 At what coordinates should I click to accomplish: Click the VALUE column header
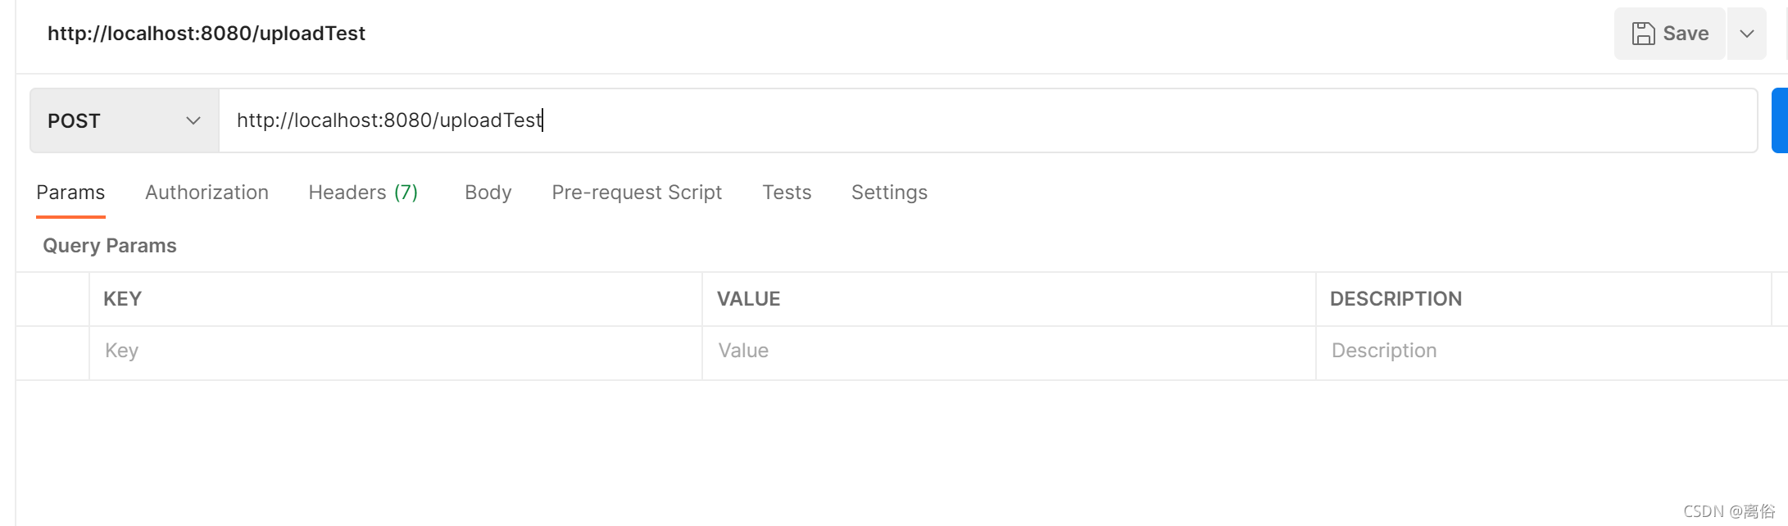748,299
